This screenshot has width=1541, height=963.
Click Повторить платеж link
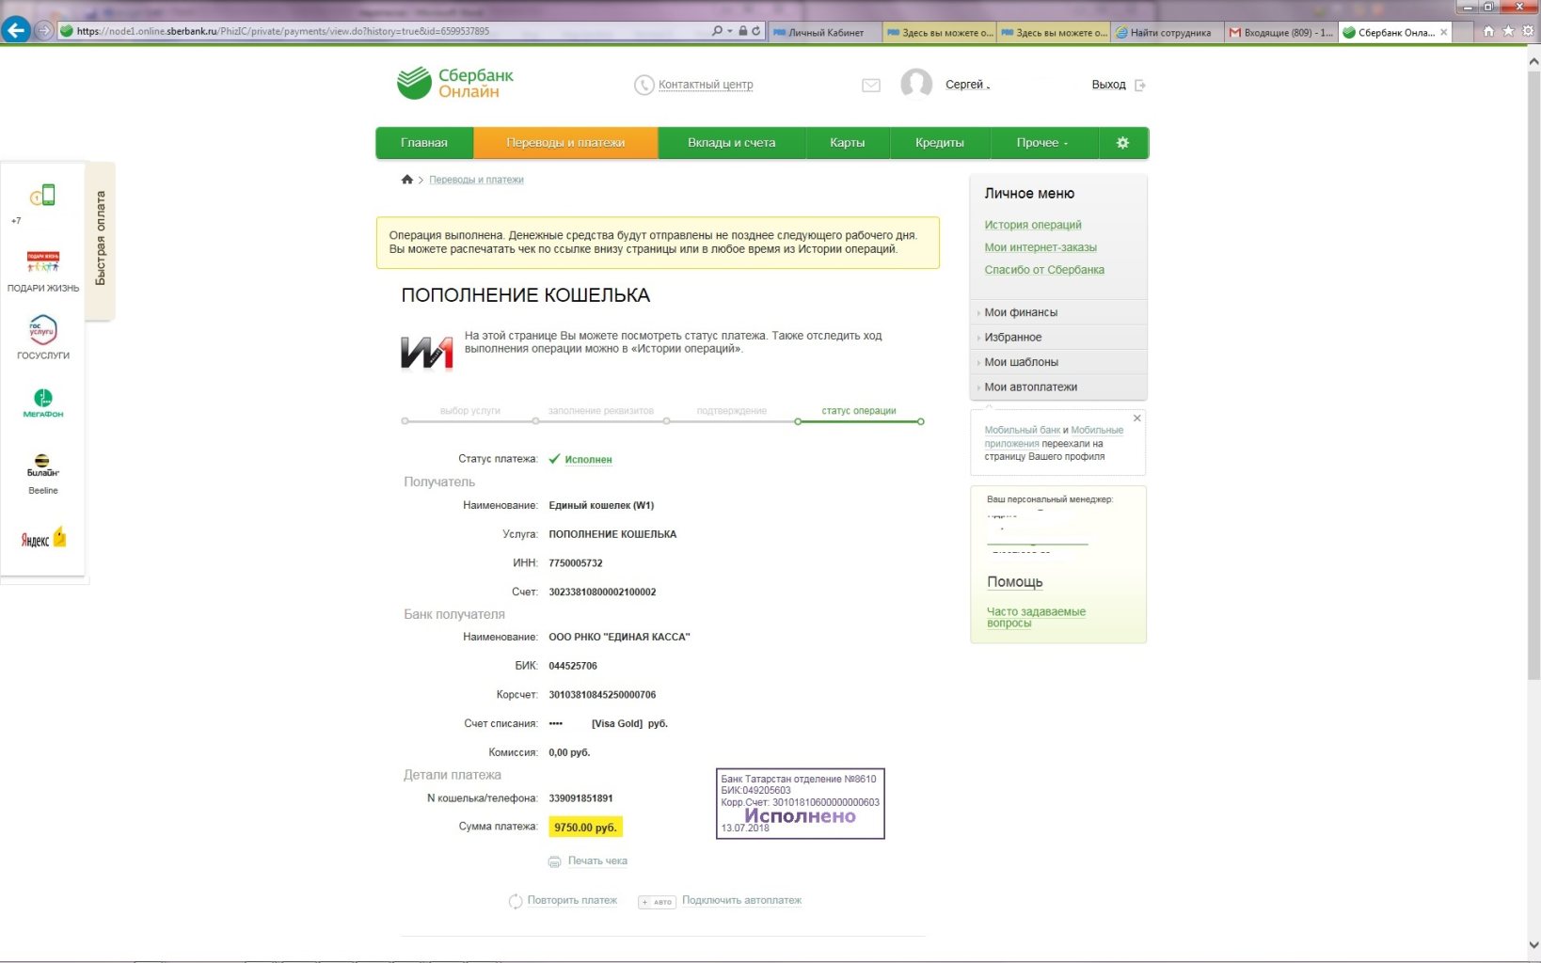coord(572,901)
